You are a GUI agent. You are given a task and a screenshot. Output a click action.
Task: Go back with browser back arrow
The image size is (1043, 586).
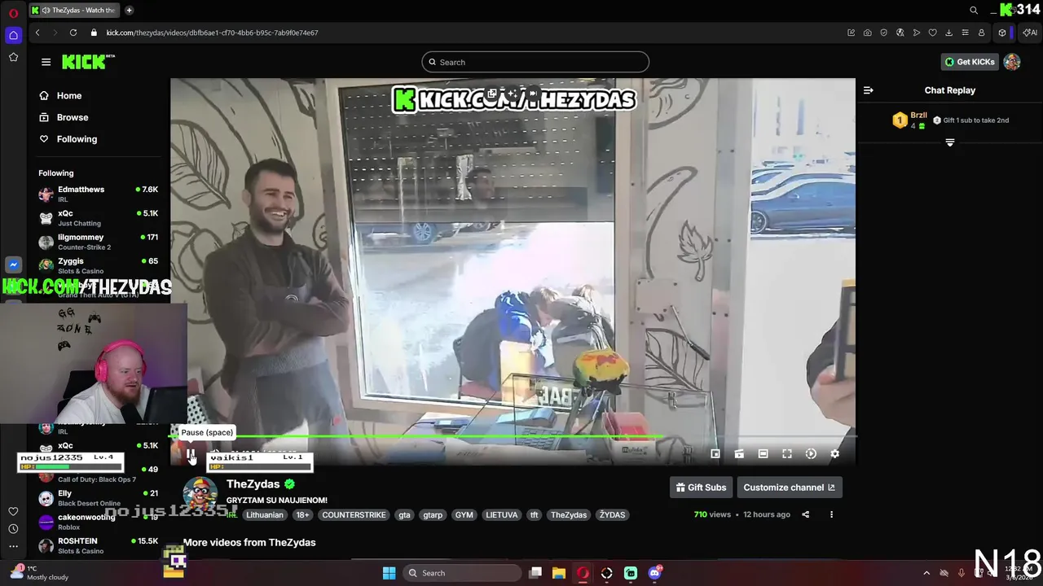point(37,33)
